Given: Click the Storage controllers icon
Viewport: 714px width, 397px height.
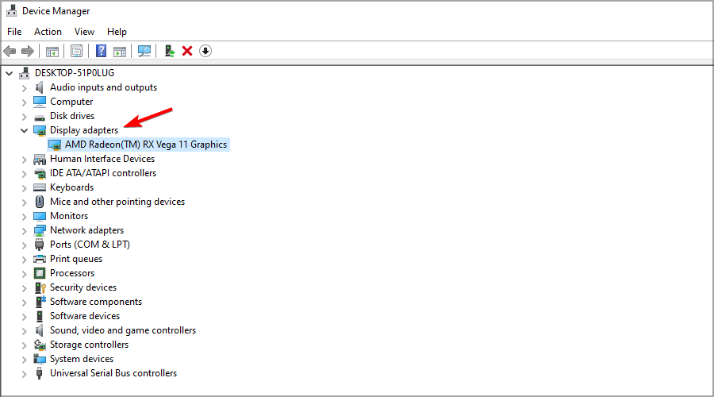Looking at the screenshot, I should coord(40,345).
